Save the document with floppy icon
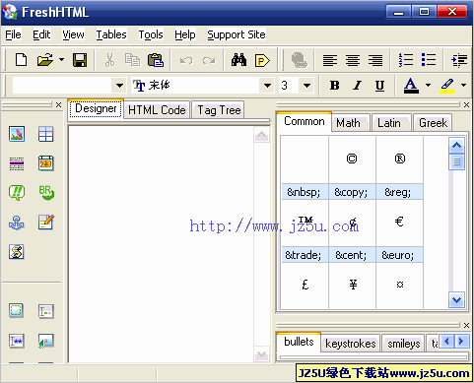Screen dimensions: 474x383 80,60
